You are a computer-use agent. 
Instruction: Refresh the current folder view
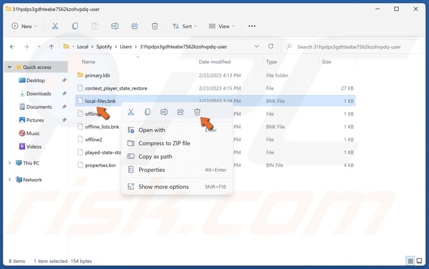point(271,47)
